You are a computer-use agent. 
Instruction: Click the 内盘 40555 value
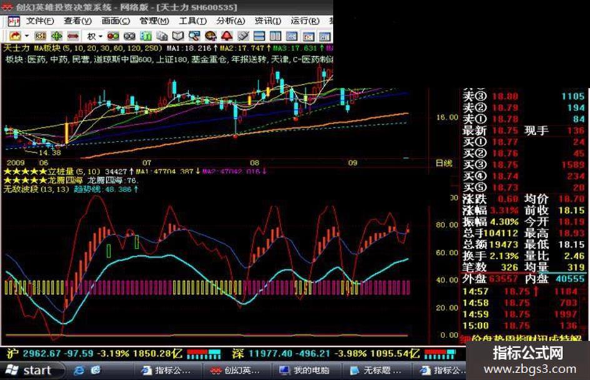pos(570,279)
